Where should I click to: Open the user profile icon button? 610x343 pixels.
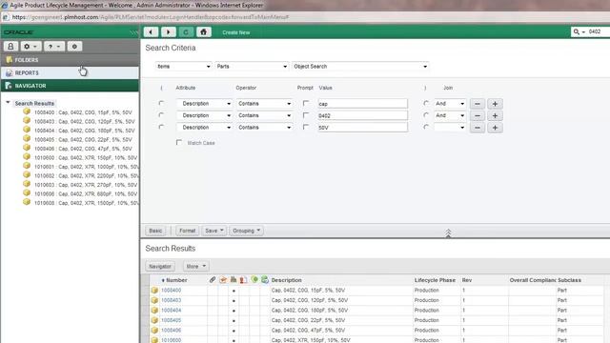tap(10, 47)
